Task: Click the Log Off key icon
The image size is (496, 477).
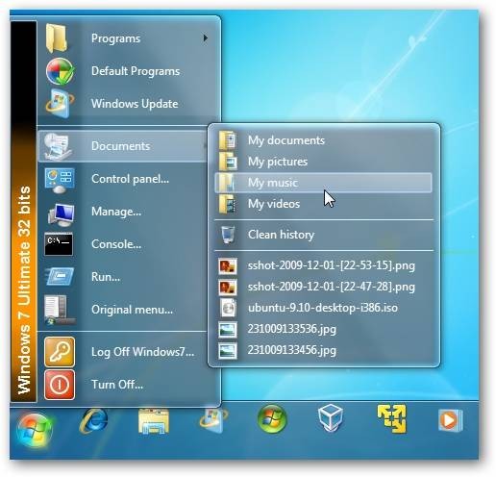Action: (x=60, y=352)
